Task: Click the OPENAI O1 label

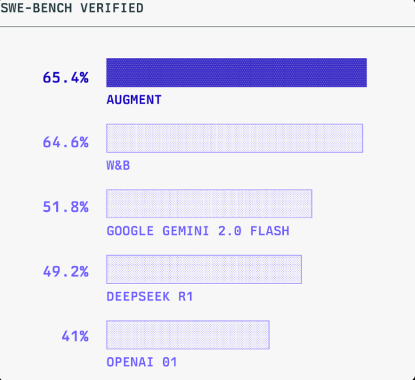Action: (142, 362)
